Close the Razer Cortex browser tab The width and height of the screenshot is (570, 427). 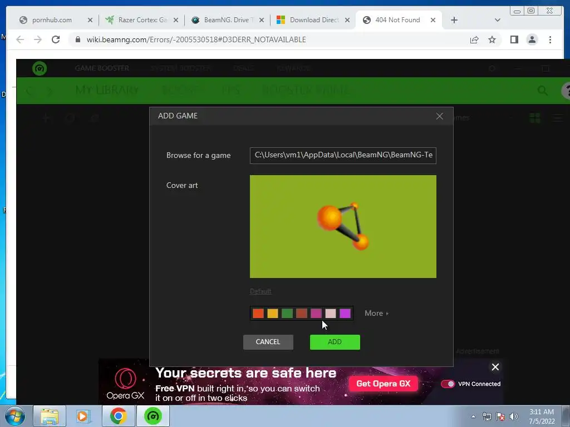pos(175,20)
